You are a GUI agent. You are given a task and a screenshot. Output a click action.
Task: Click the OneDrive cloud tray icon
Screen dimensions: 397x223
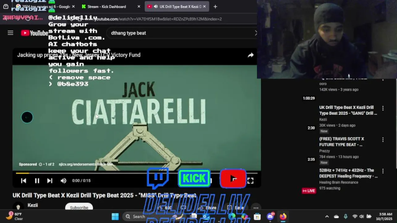(x=336, y=216)
